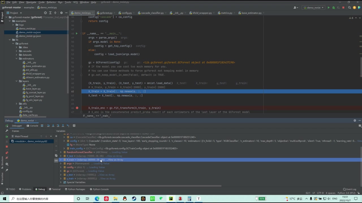
Task: Click the Step Into debugger icon
Action: (x=53, y=126)
